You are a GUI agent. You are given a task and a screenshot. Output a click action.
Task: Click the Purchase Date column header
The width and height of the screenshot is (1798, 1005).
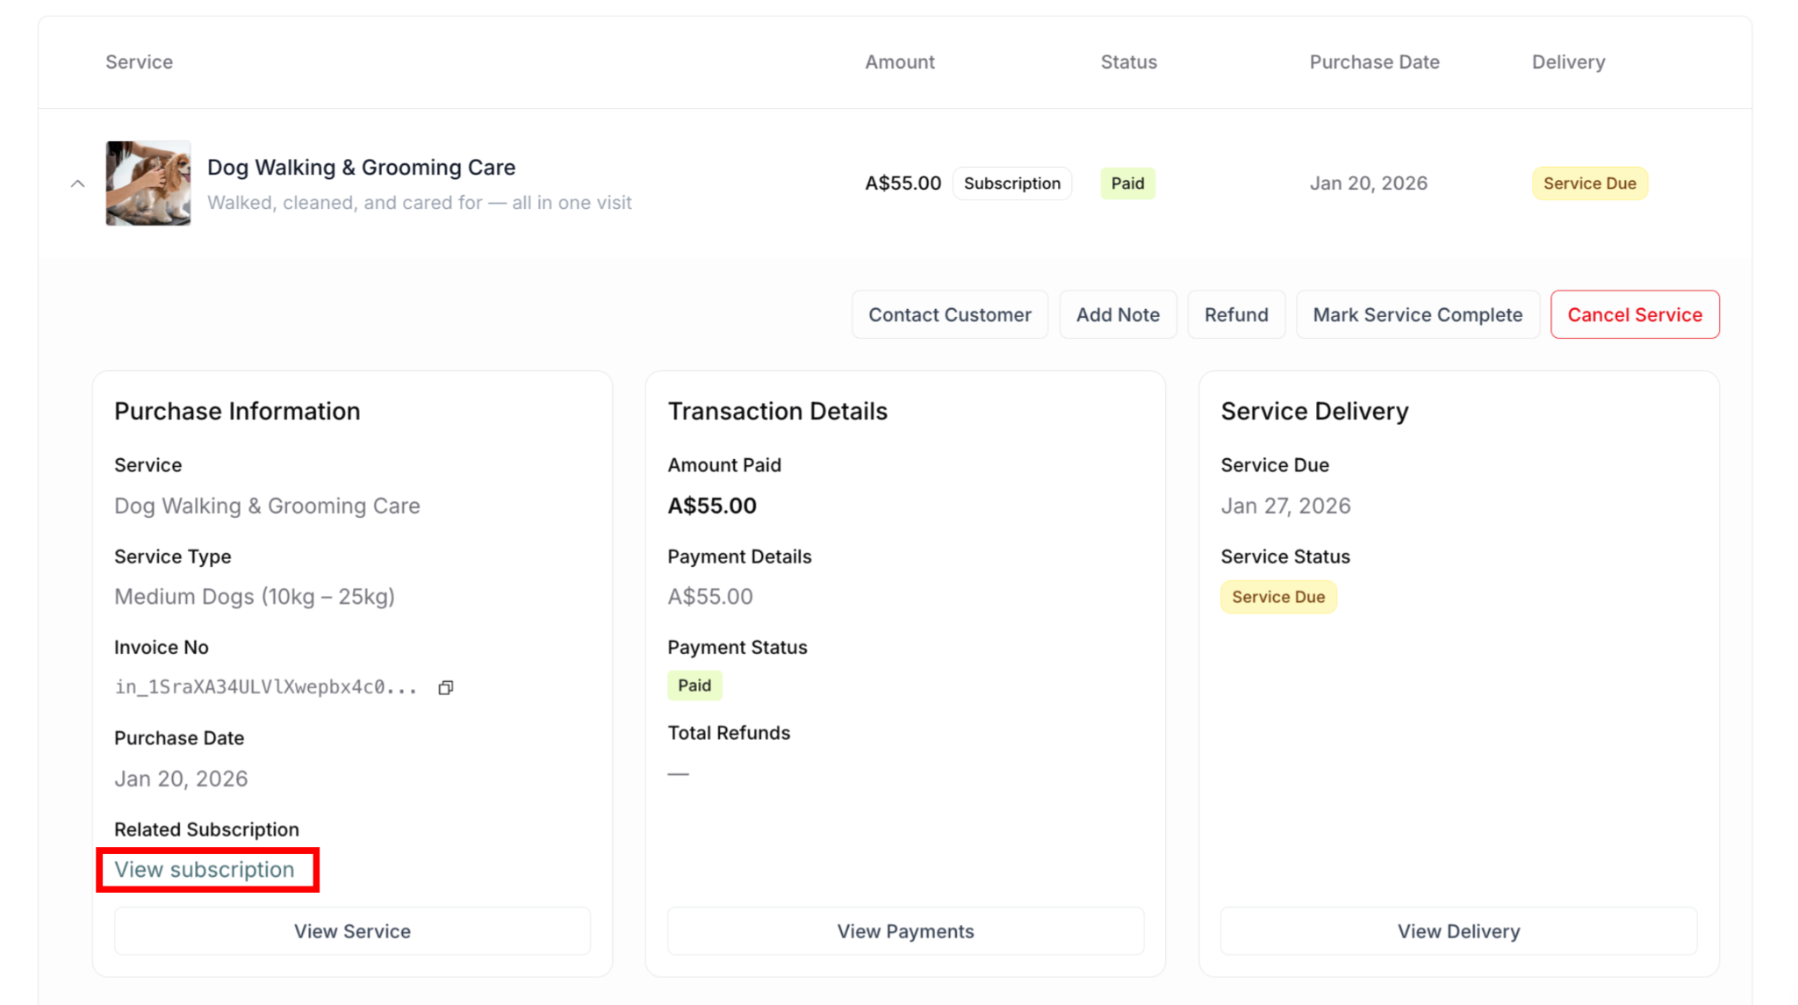[x=1374, y=62]
